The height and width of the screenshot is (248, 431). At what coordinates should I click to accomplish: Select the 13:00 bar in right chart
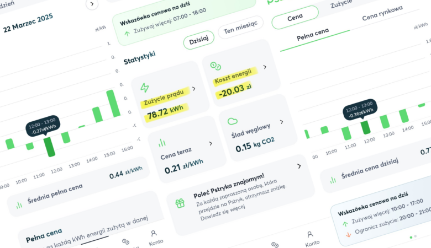pos(385,121)
